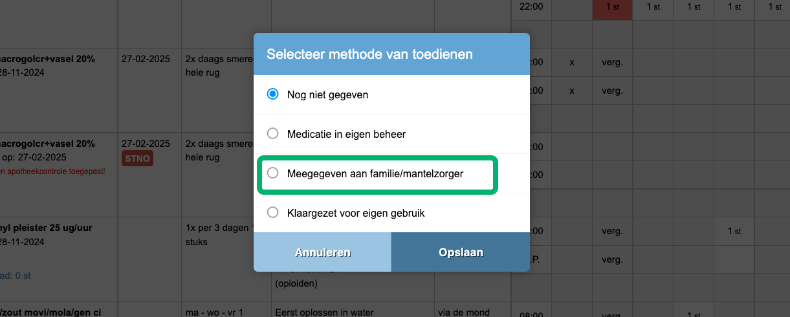Click the red apotheekcontrole warning text
Image resolution: width=790 pixels, height=317 pixels.
[52, 171]
